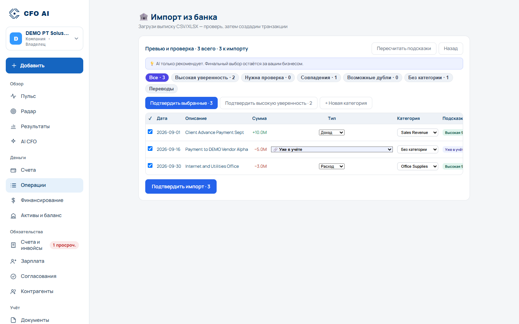Open the Без категории category dropdown
519x324 pixels.
(418, 149)
